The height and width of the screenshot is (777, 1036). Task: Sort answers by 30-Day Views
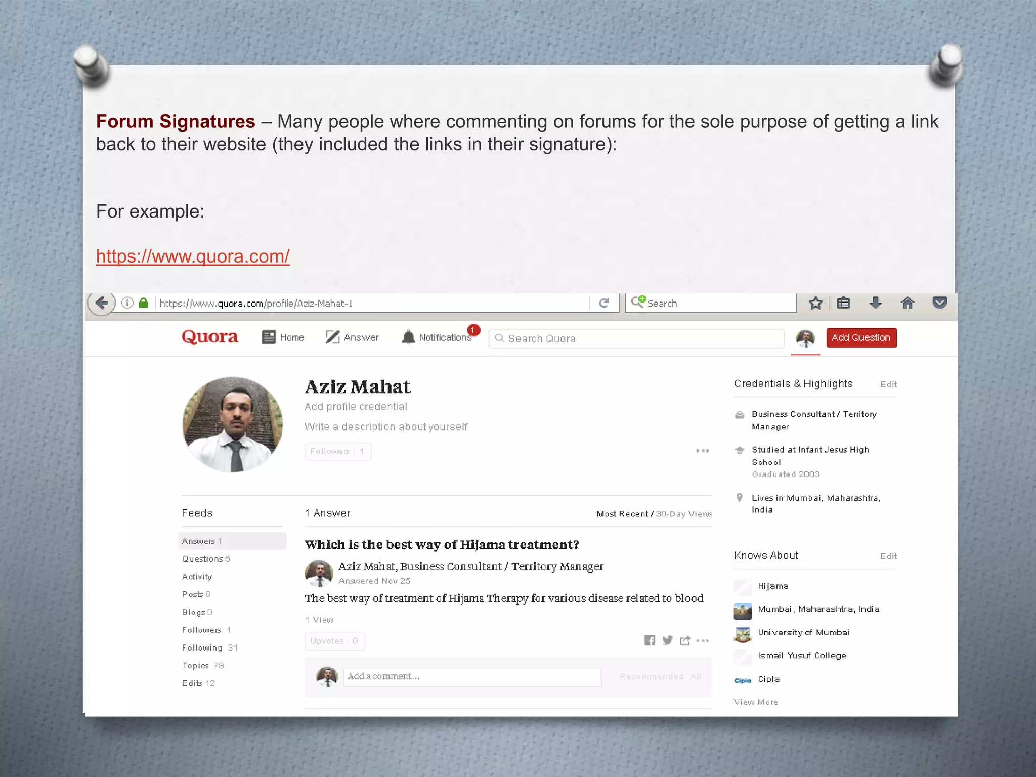(684, 514)
